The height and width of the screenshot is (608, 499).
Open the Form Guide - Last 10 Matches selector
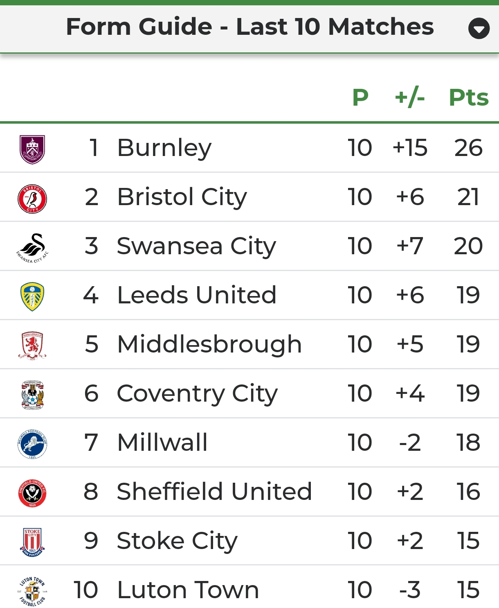tap(249, 27)
